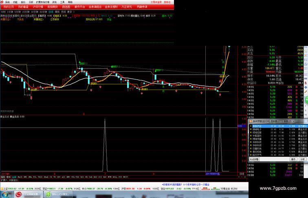Click the 现价 5.20 quote value
This screenshot has height=198, width=308.
point(272,57)
